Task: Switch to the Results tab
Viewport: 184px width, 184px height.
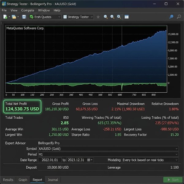Action: 8,180
